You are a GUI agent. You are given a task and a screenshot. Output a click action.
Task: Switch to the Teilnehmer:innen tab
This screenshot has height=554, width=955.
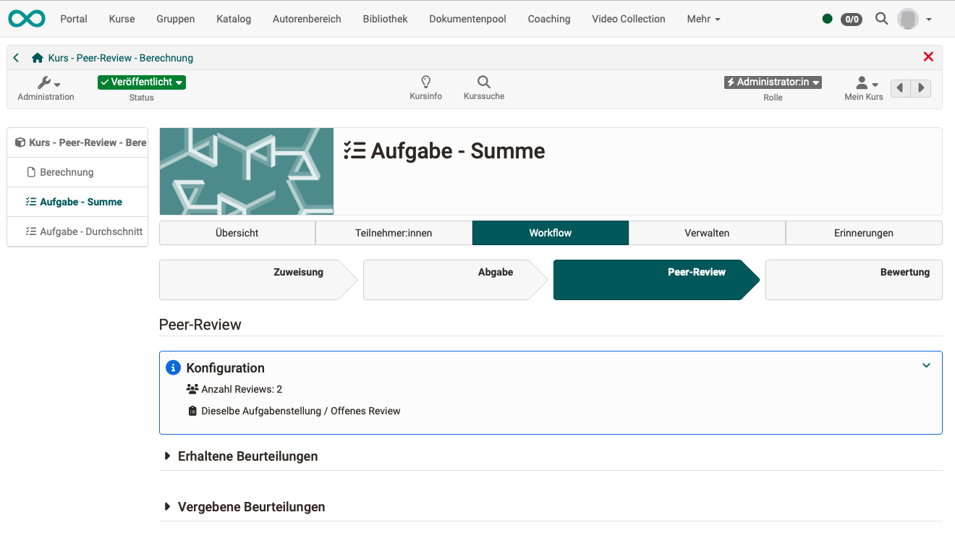(x=393, y=233)
